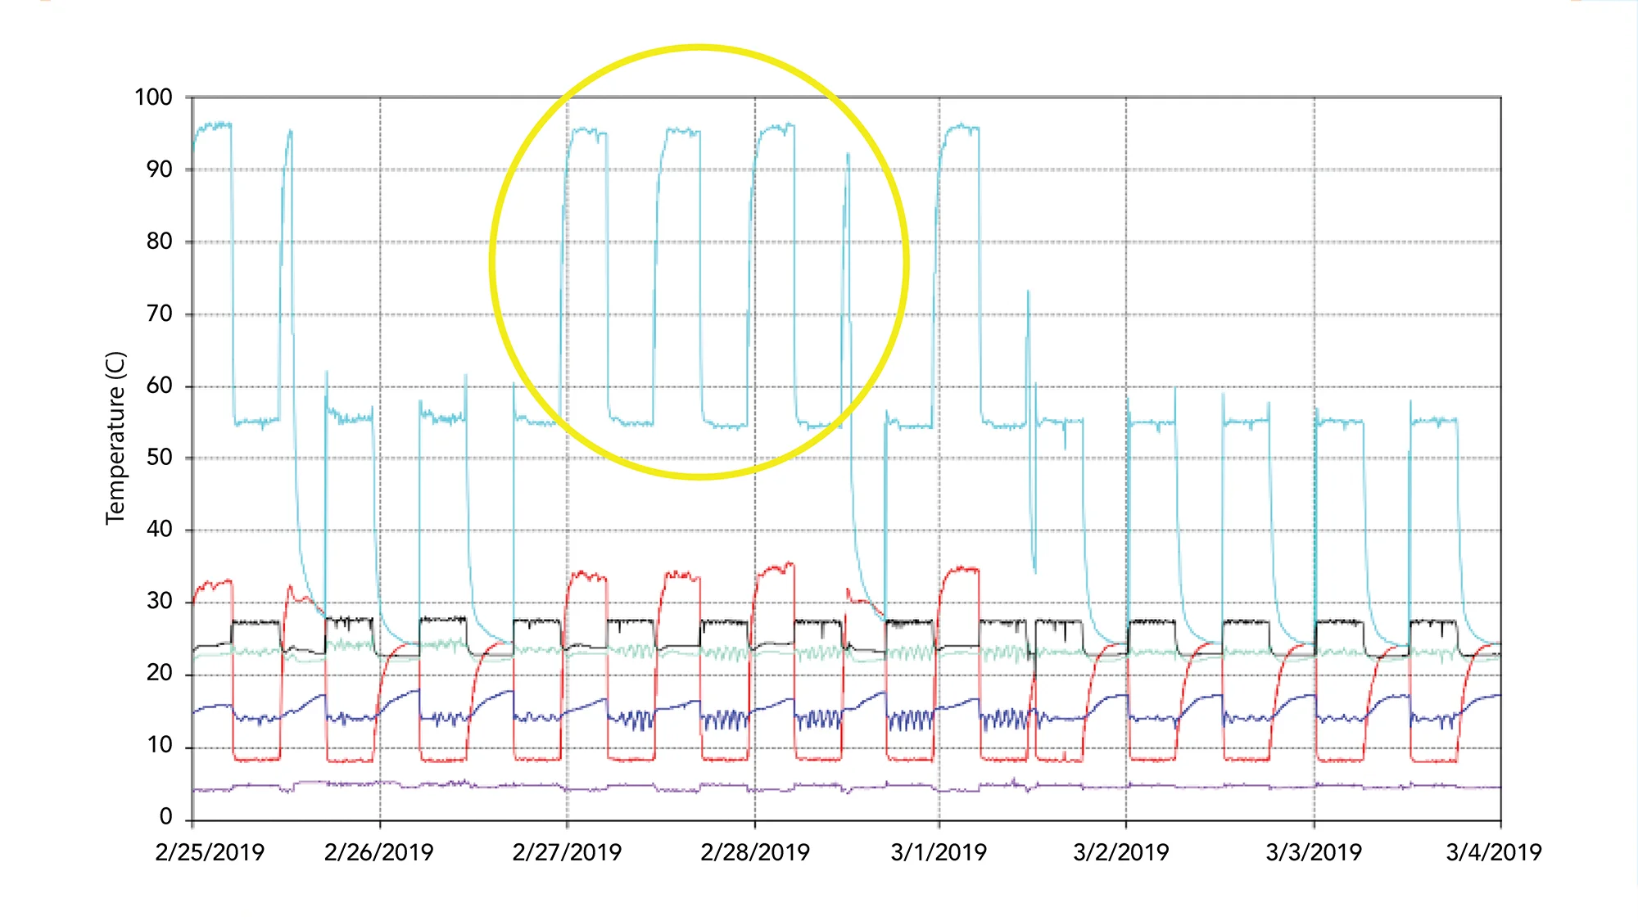Click the 2/26/2019 date label
The image size is (1638, 921).
(x=378, y=852)
